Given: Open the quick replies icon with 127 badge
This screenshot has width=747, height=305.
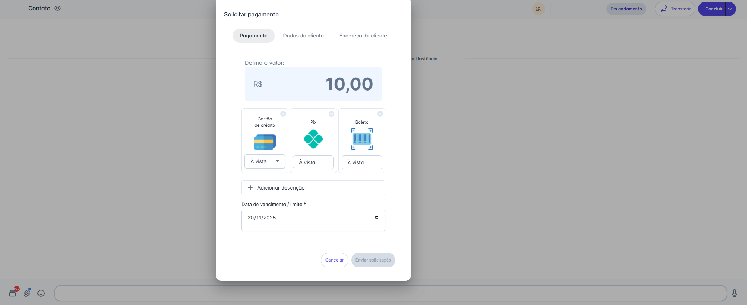Looking at the screenshot, I should point(13,293).
